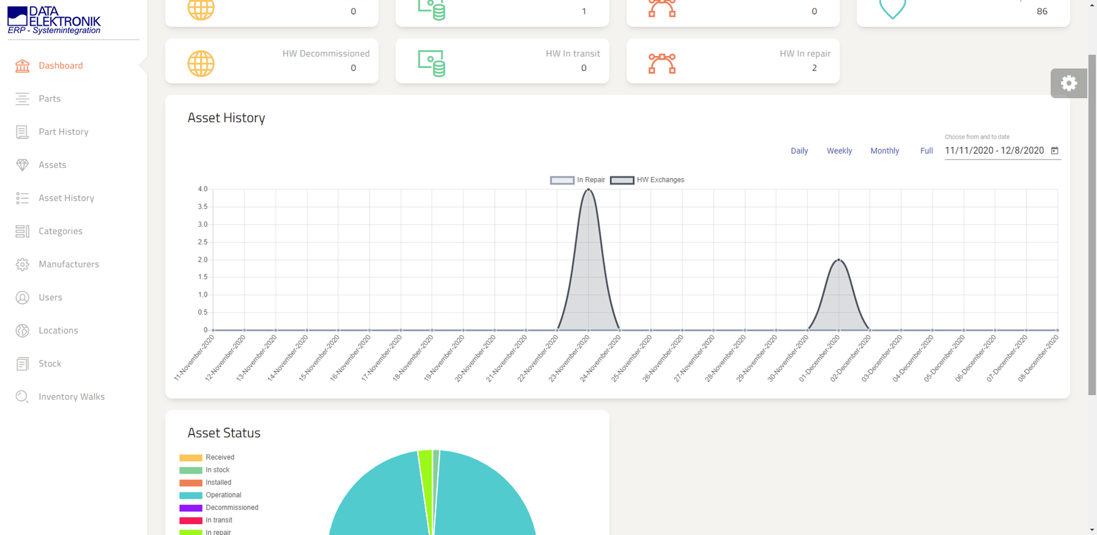This screenshot has height=535, width=1097.
Task: Open Locations menu item
Action: pos(58,330)
